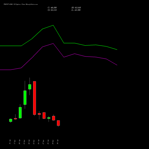The image size is (149, 149).
Task: Select the tall red candle for 23 Apr
Action: click(35, 98)
